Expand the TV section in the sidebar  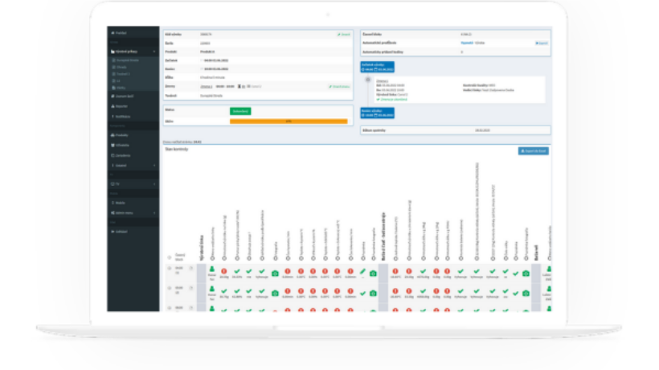click(x=154, y=184)
